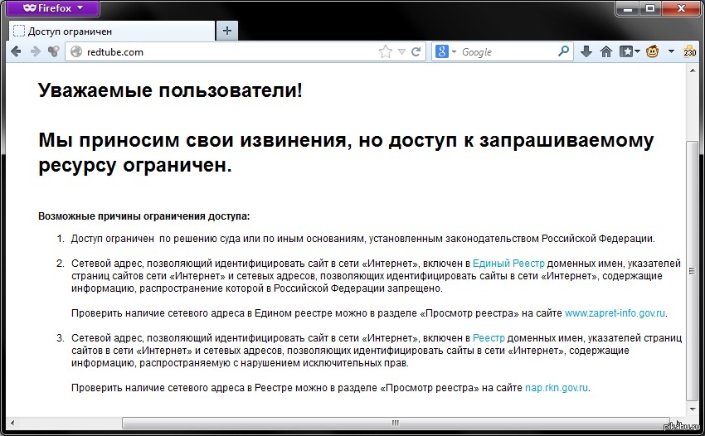Click the forward navigation arrow
The height and width of the screenshot is (436, 705).
pyautogui.click(x=35, y=51)
